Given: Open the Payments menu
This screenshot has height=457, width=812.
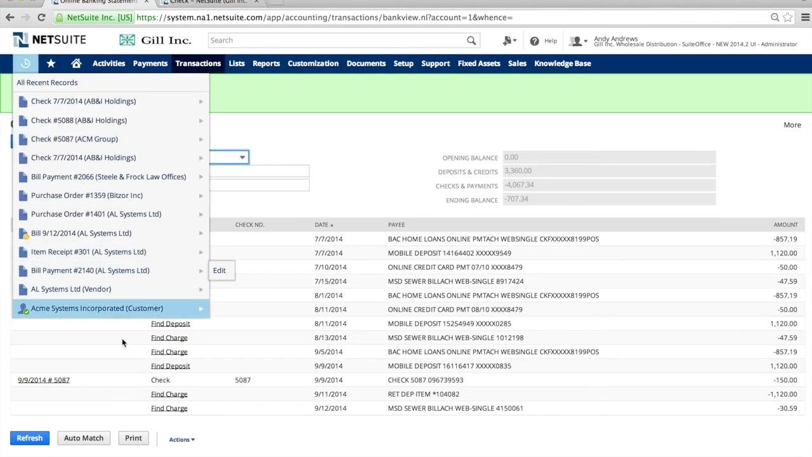Looking at the screenshot, I should click(x=150, y=63).
